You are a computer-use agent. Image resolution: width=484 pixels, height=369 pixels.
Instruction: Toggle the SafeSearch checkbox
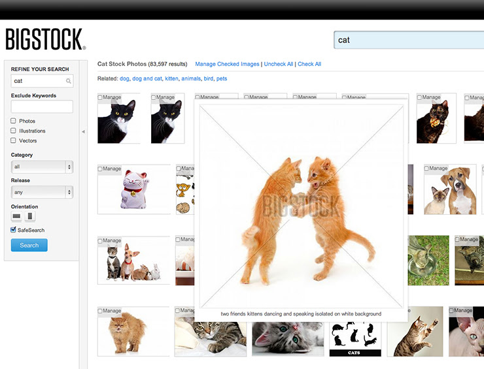[x=13, y=230]
